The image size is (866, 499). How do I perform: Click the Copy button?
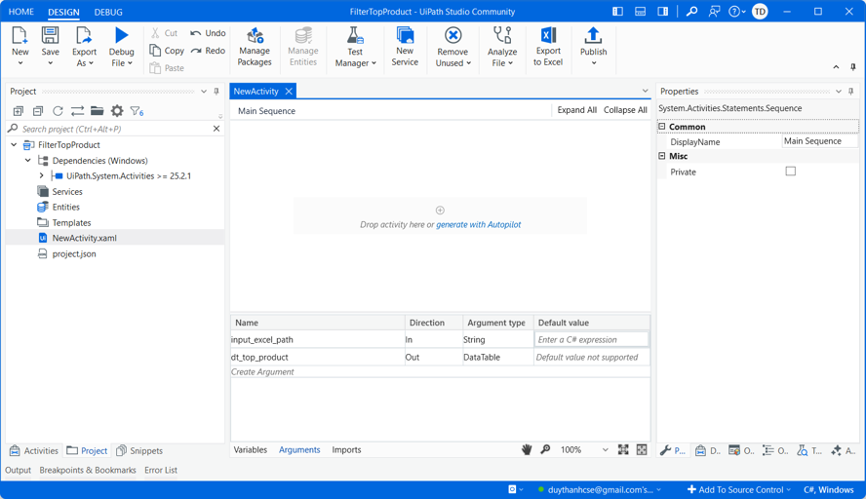pyautogui.click(x=167, y=51)
